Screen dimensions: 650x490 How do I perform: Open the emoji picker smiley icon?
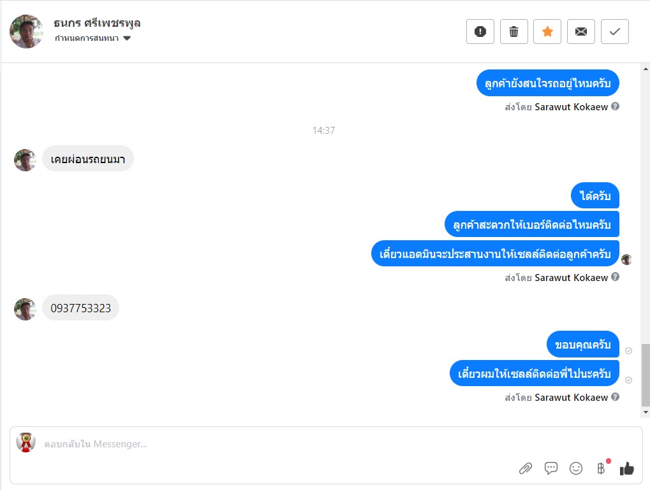pyautogui.click(x=576, y=468)
